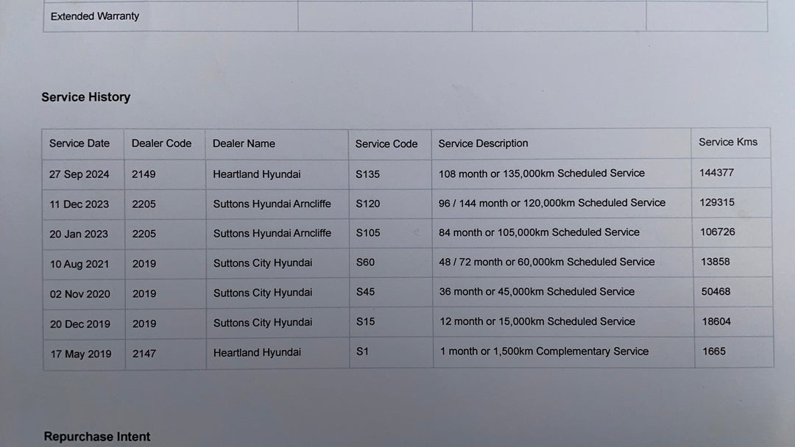Image resolution: width=795 pixels, height=447 pixels.
Task: Click dealer code 2149 cell
Action: click(143, 174)
